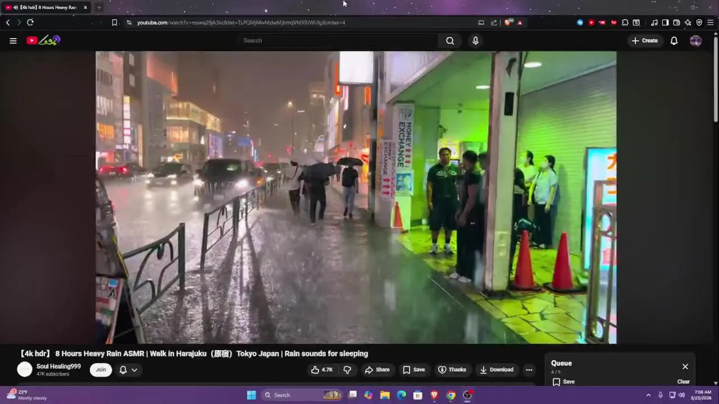Viewport: 719px width, 404px height.
Task: Open the music note media control
Action: click(654, 22)
